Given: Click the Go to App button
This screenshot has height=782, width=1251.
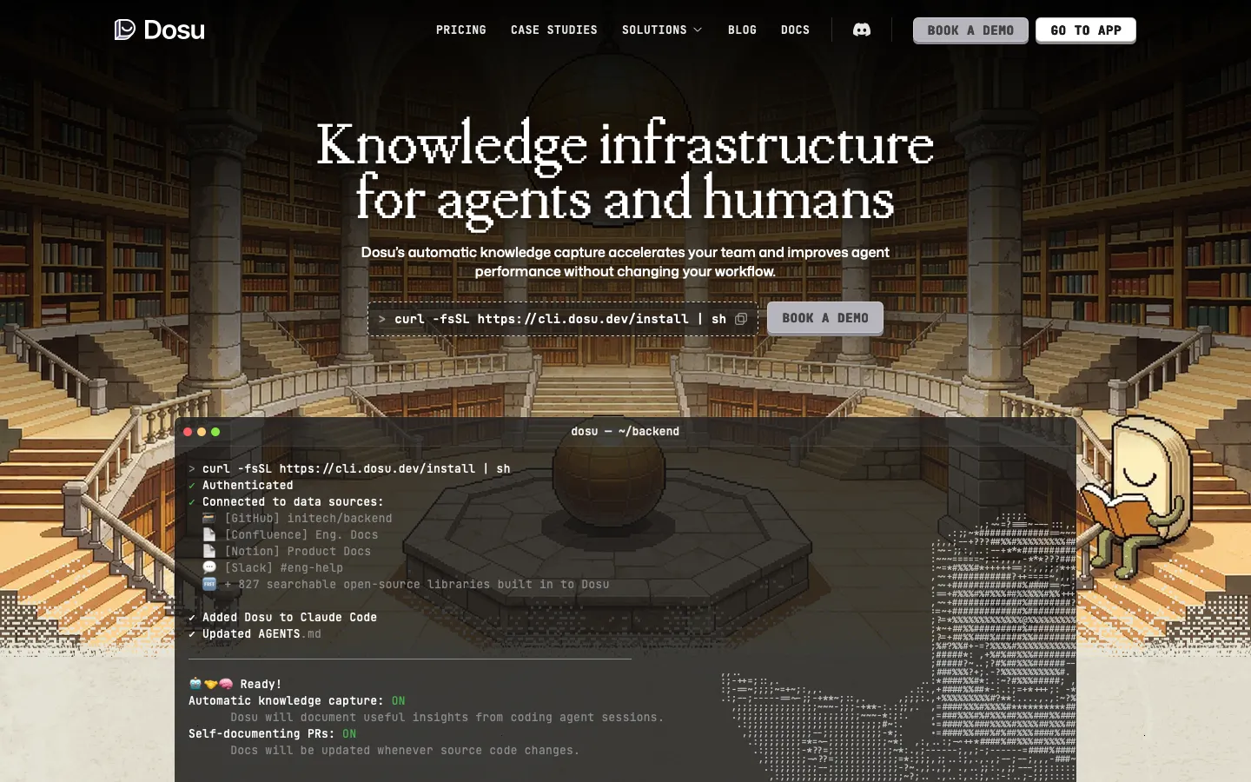Looking at the screenshot, I should click(x=1086, y=30).
